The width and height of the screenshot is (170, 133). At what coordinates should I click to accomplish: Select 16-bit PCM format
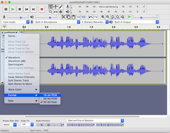[50, 95]
